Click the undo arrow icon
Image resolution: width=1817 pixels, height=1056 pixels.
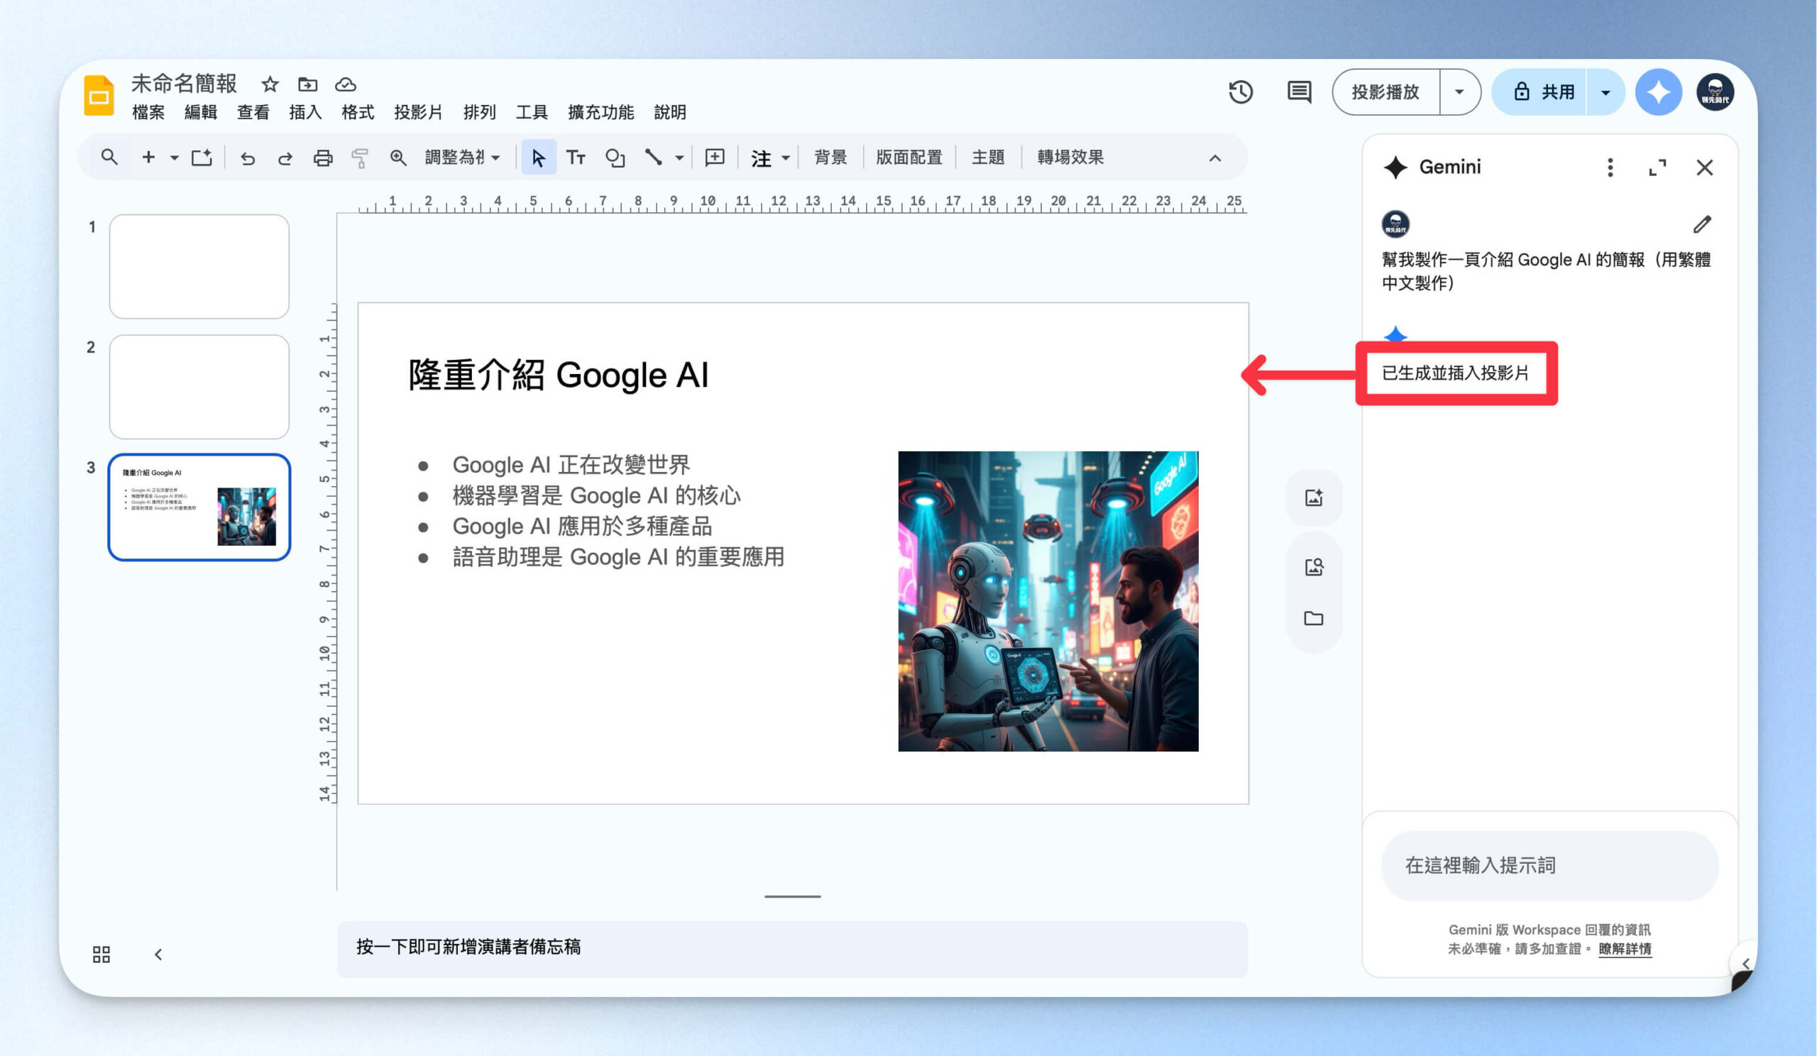(x=247, y=157)
